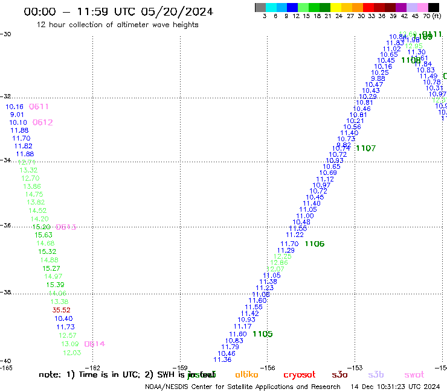Select the cyan swatch left of label 6
The image size is (447, 392).
[x=271, y=7]
